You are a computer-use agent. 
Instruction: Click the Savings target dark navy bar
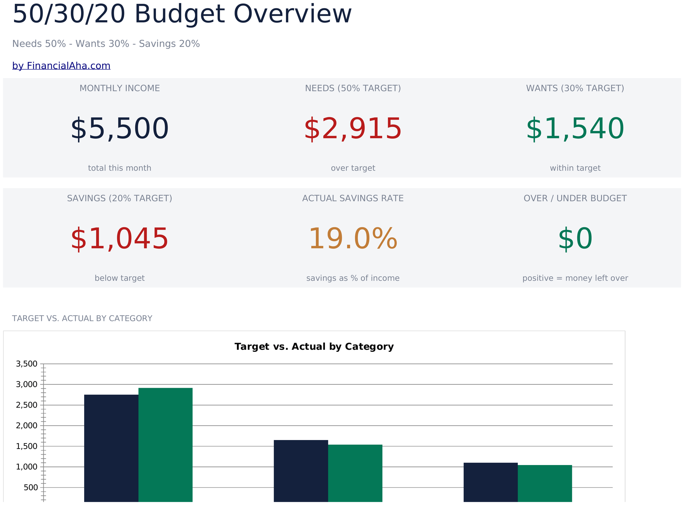point(491,482)
